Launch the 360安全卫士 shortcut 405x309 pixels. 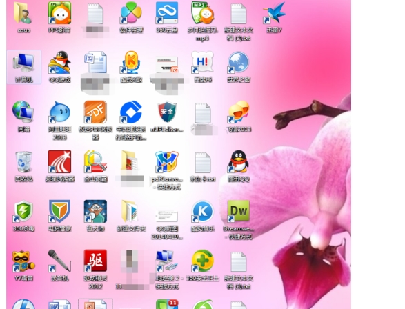pos(203,266)
